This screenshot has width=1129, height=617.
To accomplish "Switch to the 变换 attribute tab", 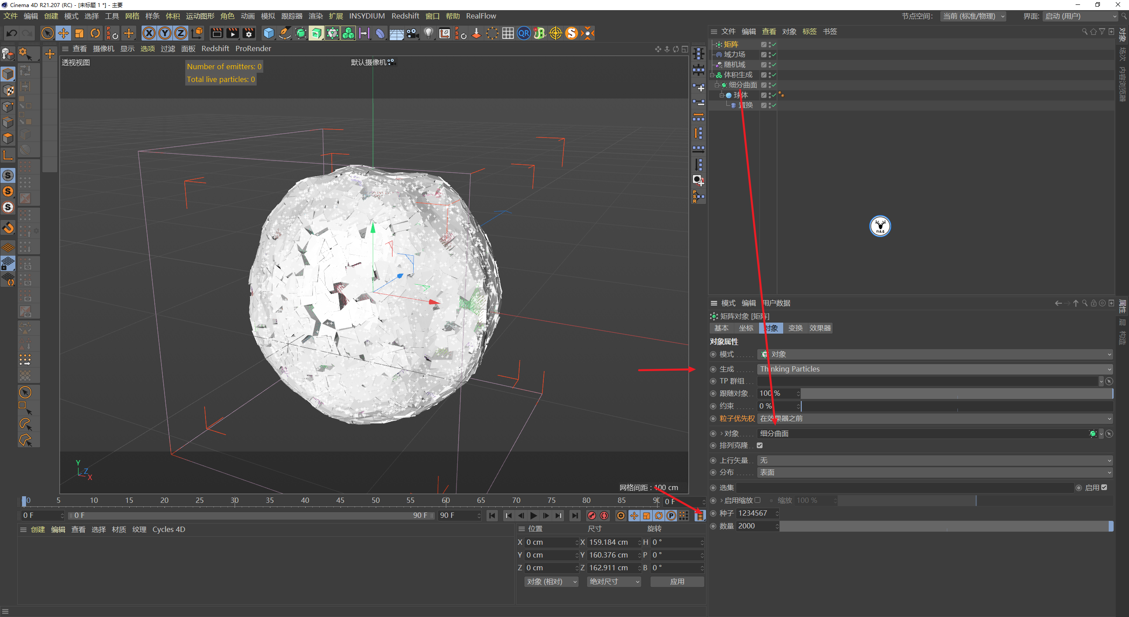I will pos(795,328).
